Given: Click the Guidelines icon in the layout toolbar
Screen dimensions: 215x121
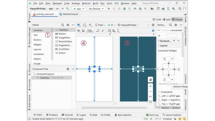Looking at the screenshot, I should (x=118, y=31).
